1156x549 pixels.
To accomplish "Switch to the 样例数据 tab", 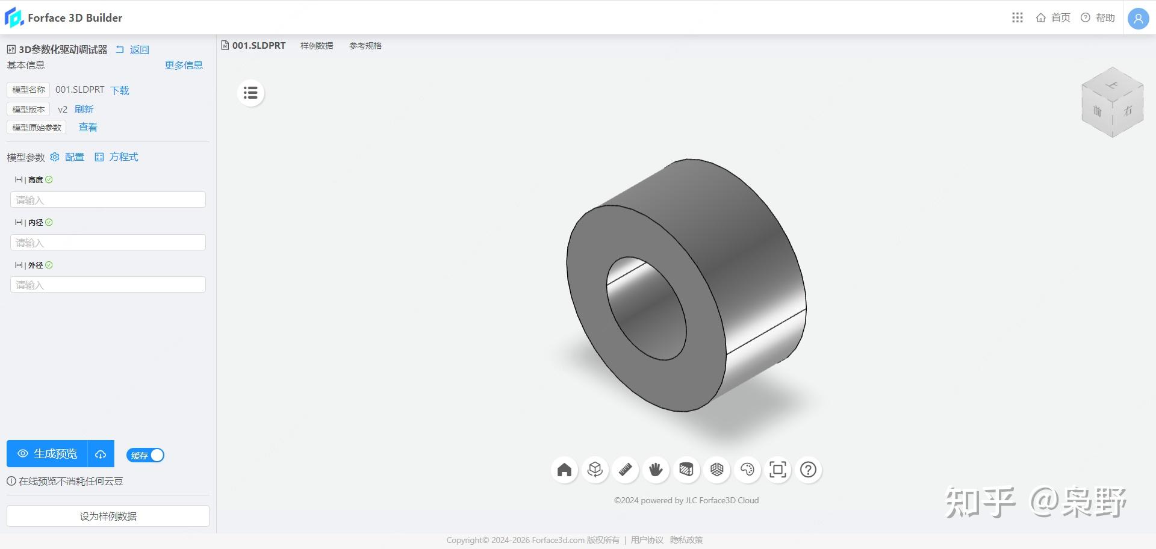I will pyautogui.click(x=317, y=45).
